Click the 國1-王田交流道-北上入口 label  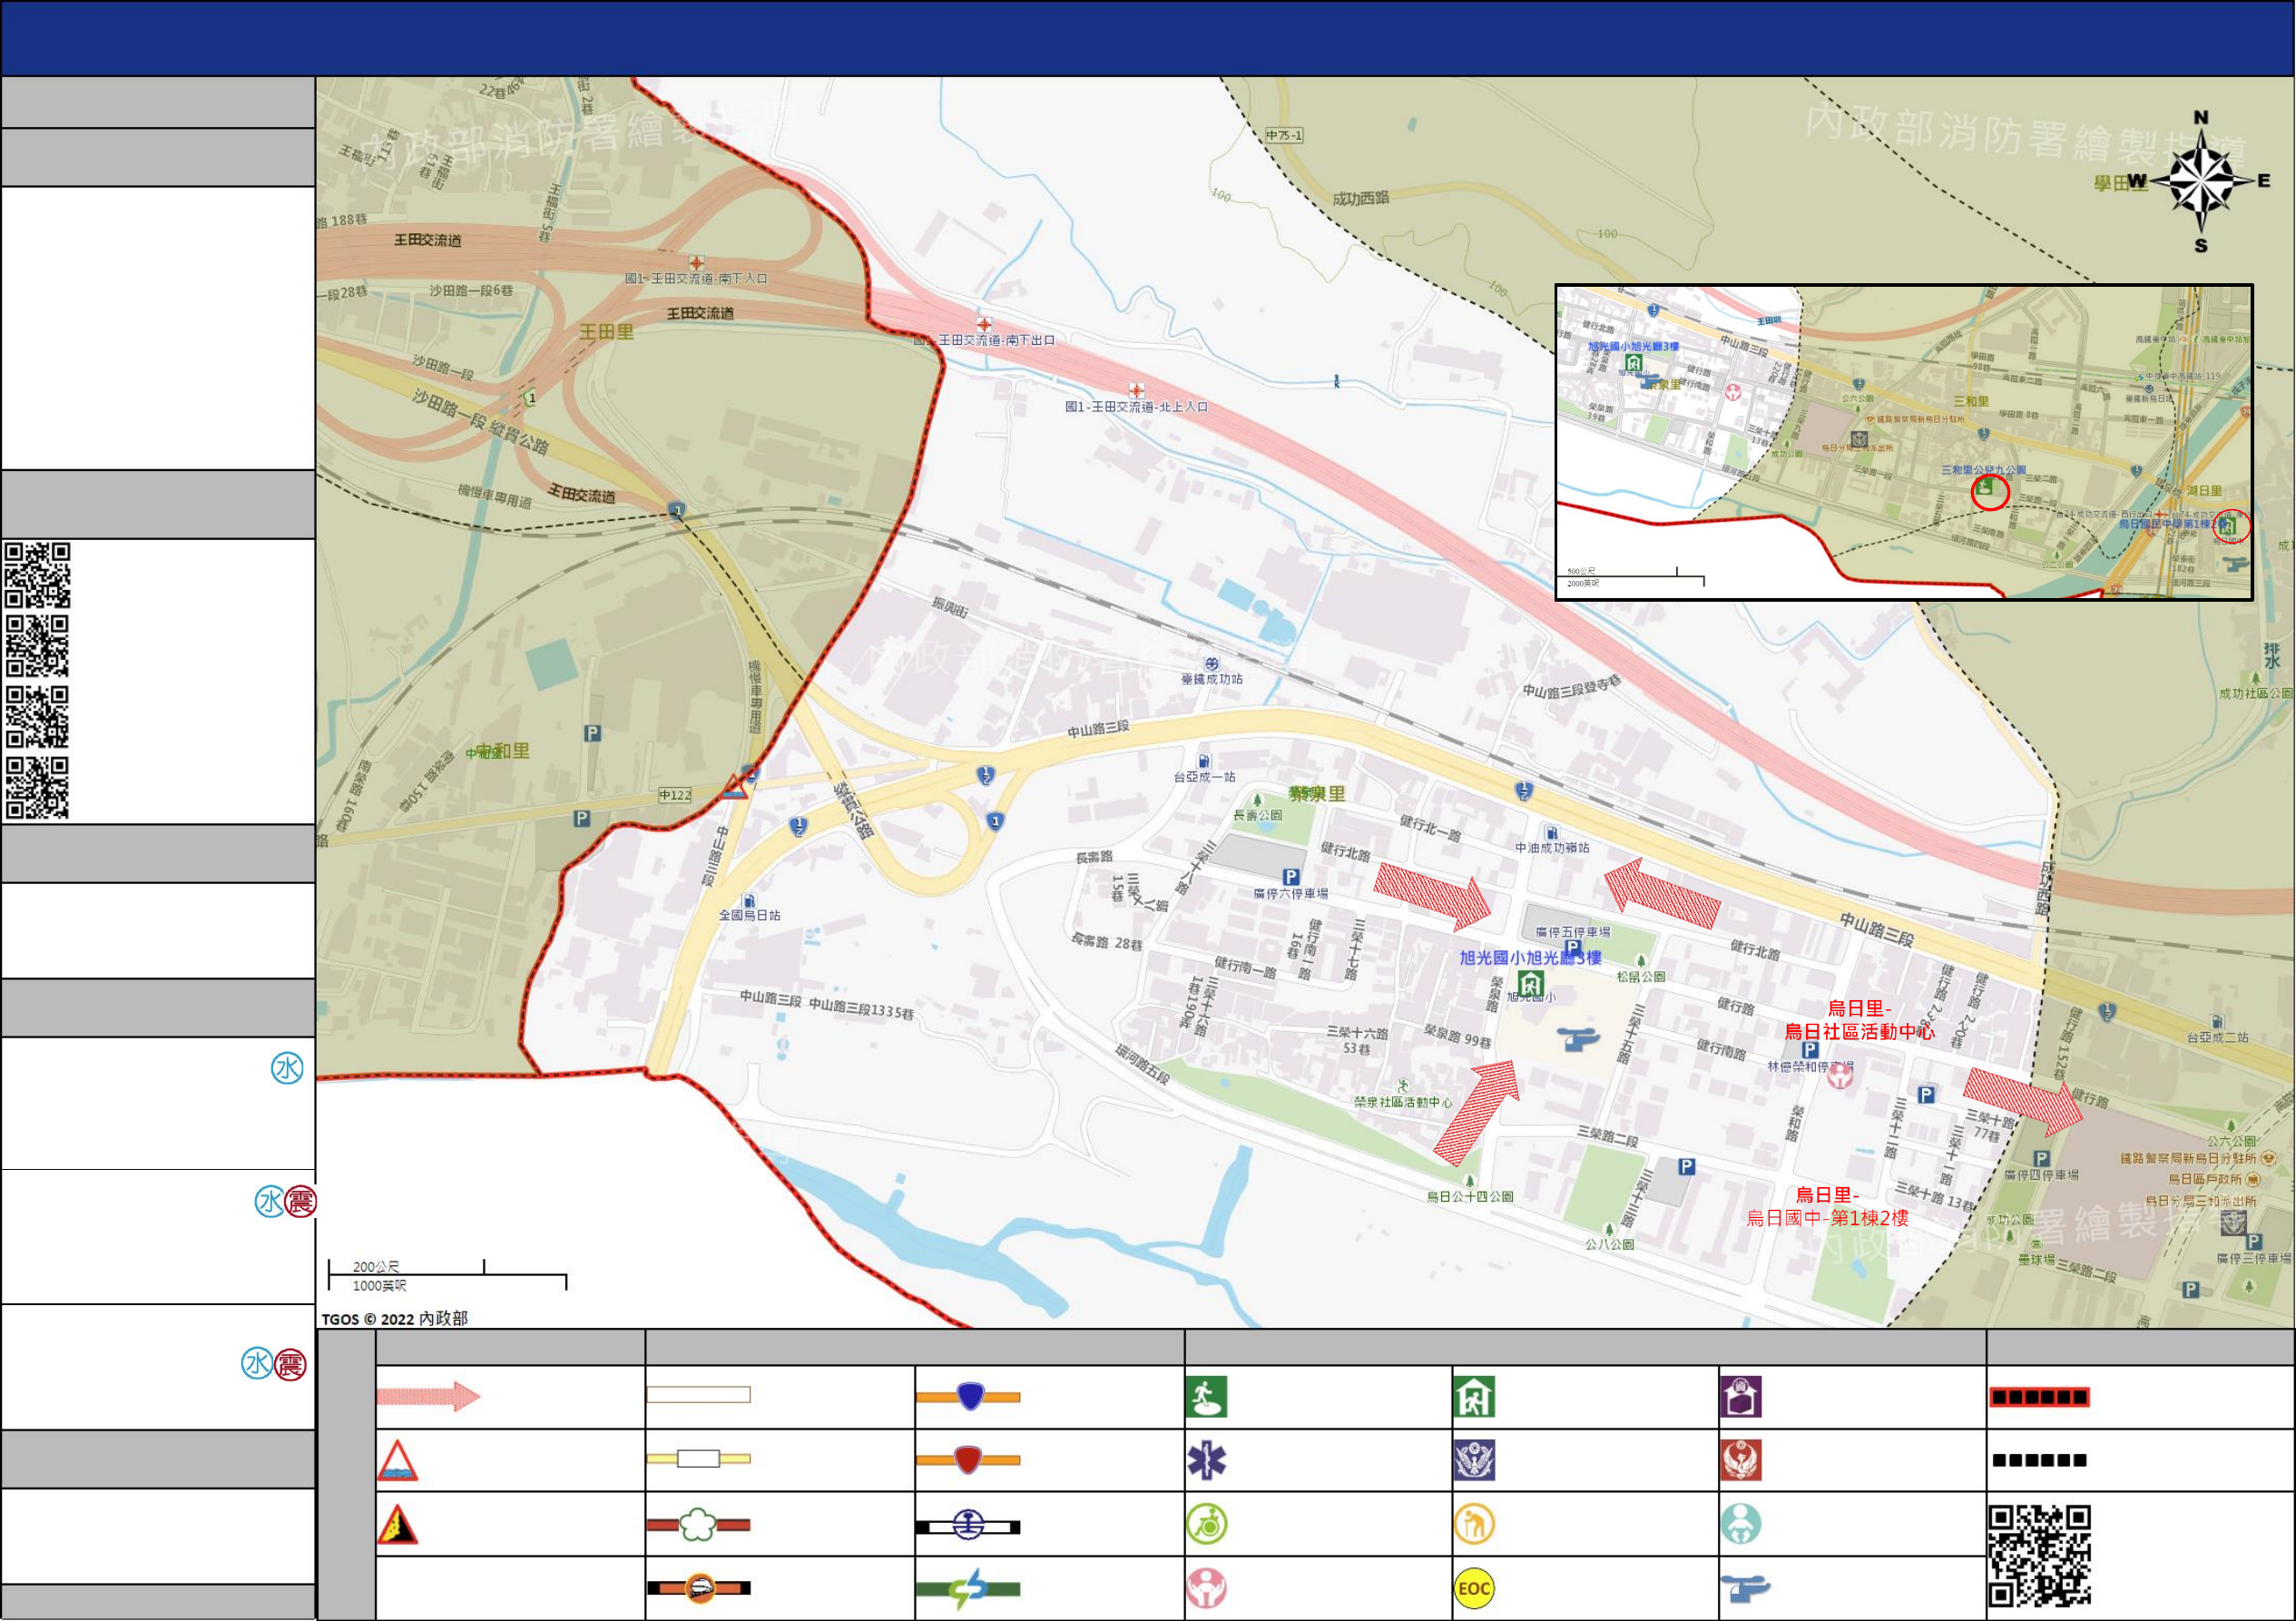1136,407
